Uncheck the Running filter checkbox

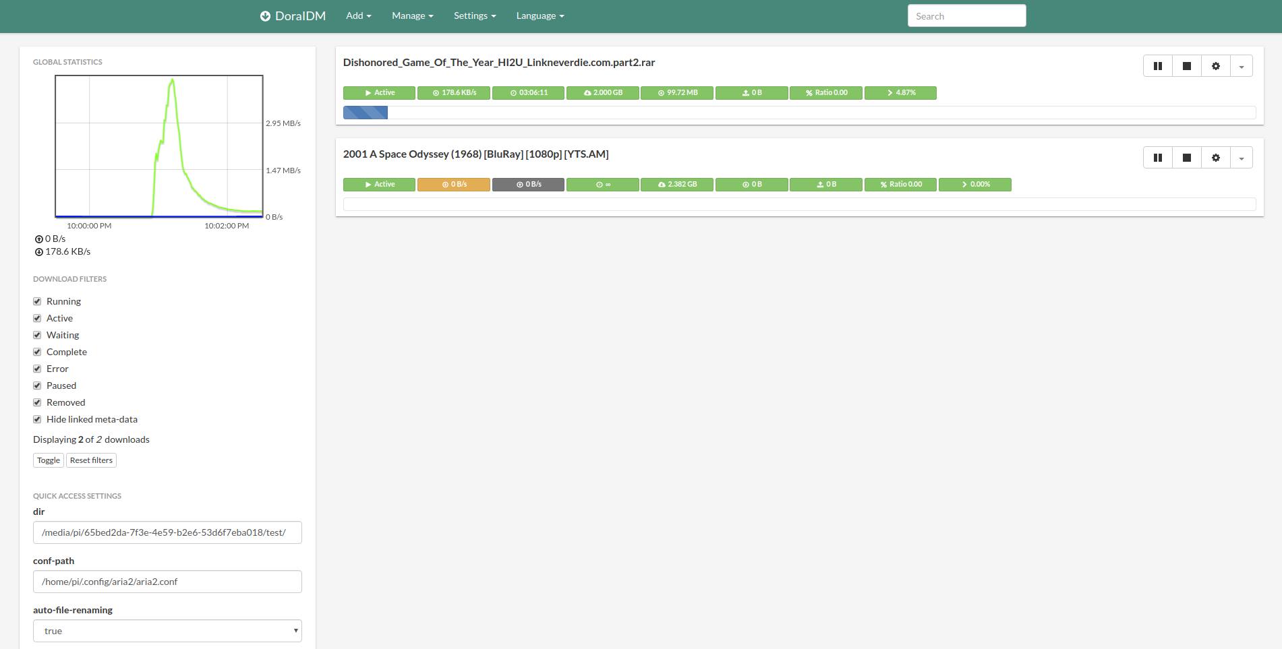pos(37,301)
